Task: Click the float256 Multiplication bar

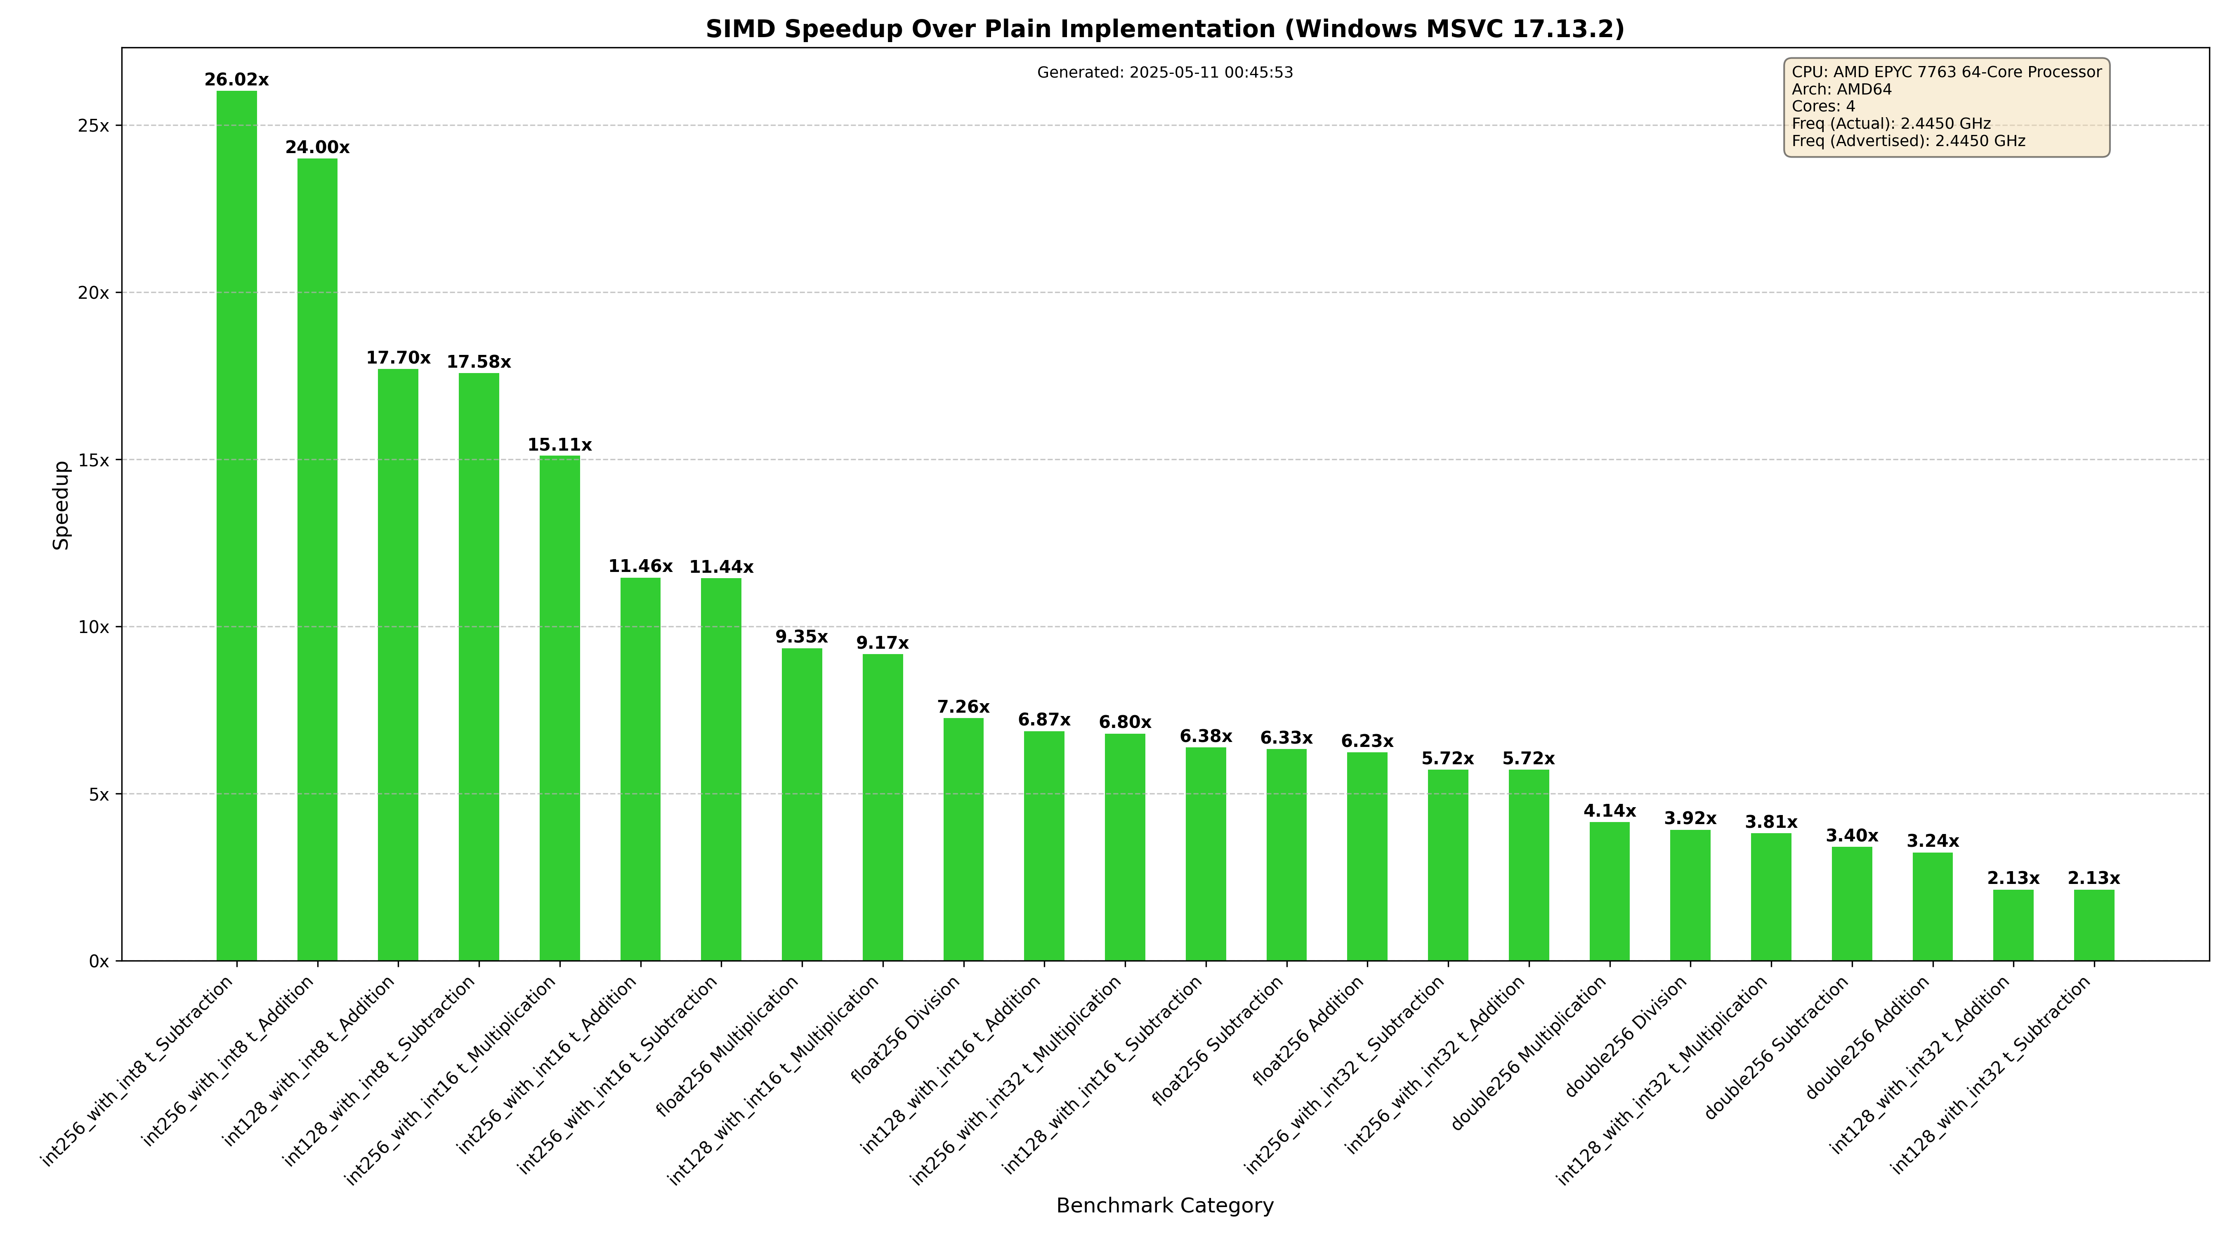Action: tap(802, 804)
